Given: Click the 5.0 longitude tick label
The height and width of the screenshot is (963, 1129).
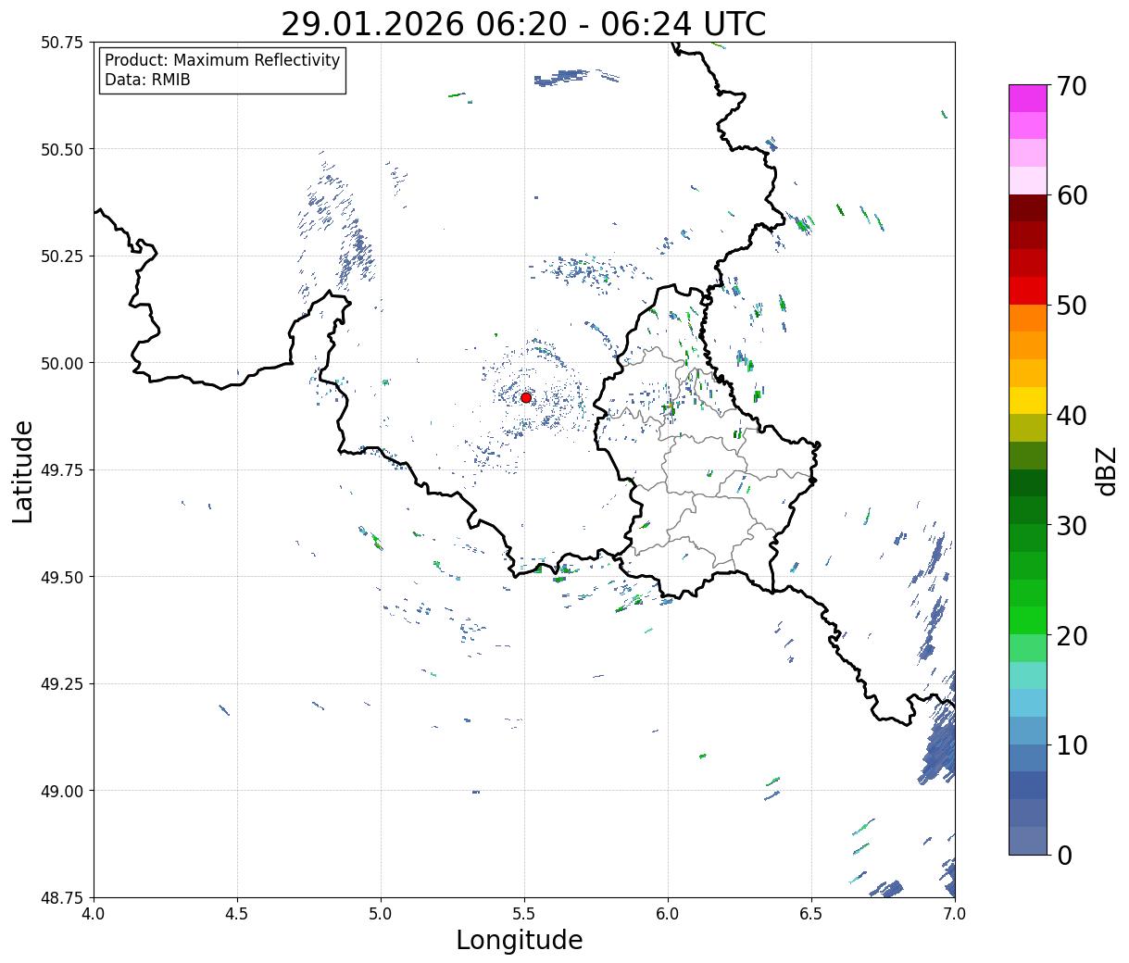Looking at the screenshot, I should [x=381, y=914].
